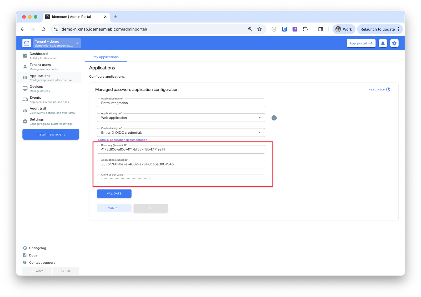The height and width of the screenshot is (297, 421).
Task: Open the Bitwarden shield extension icon
Action: coord(284,29)
